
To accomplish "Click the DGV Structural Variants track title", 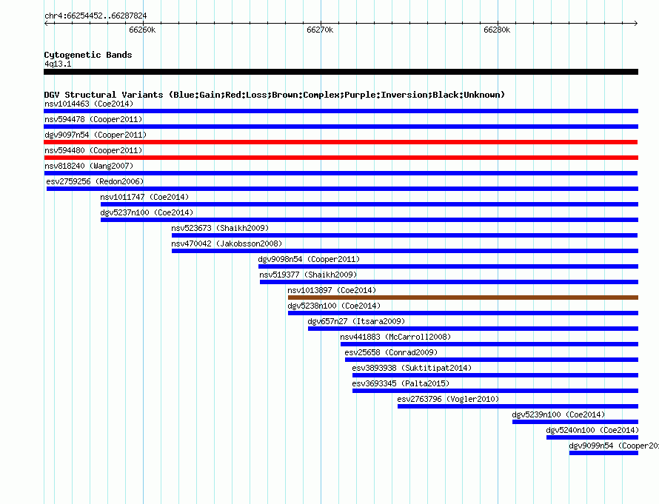I will click(275, 95).
